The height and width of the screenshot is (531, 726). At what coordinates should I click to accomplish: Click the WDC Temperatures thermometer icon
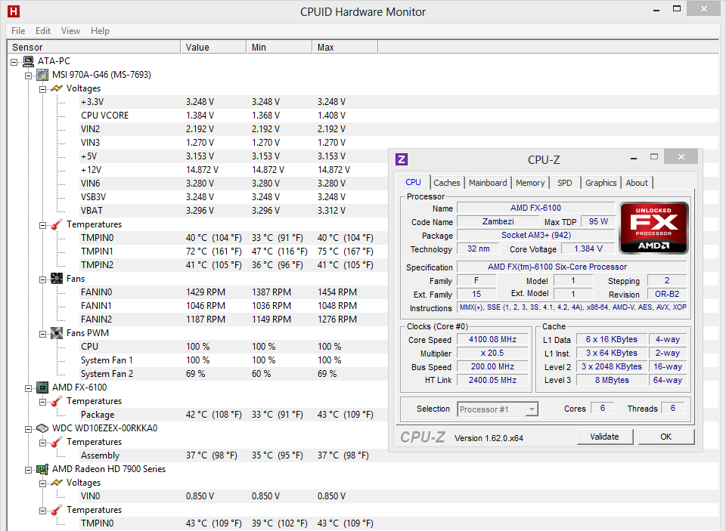coord(57,442)
